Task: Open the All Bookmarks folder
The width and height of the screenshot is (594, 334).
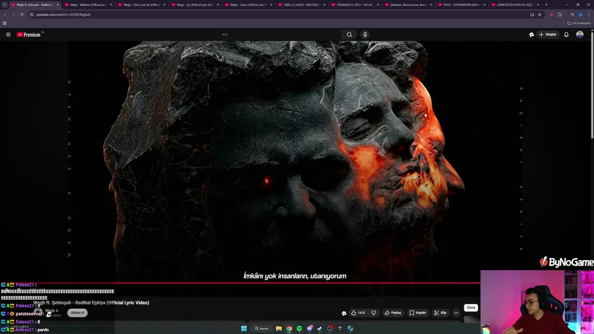Action: [x=579, y=23]
